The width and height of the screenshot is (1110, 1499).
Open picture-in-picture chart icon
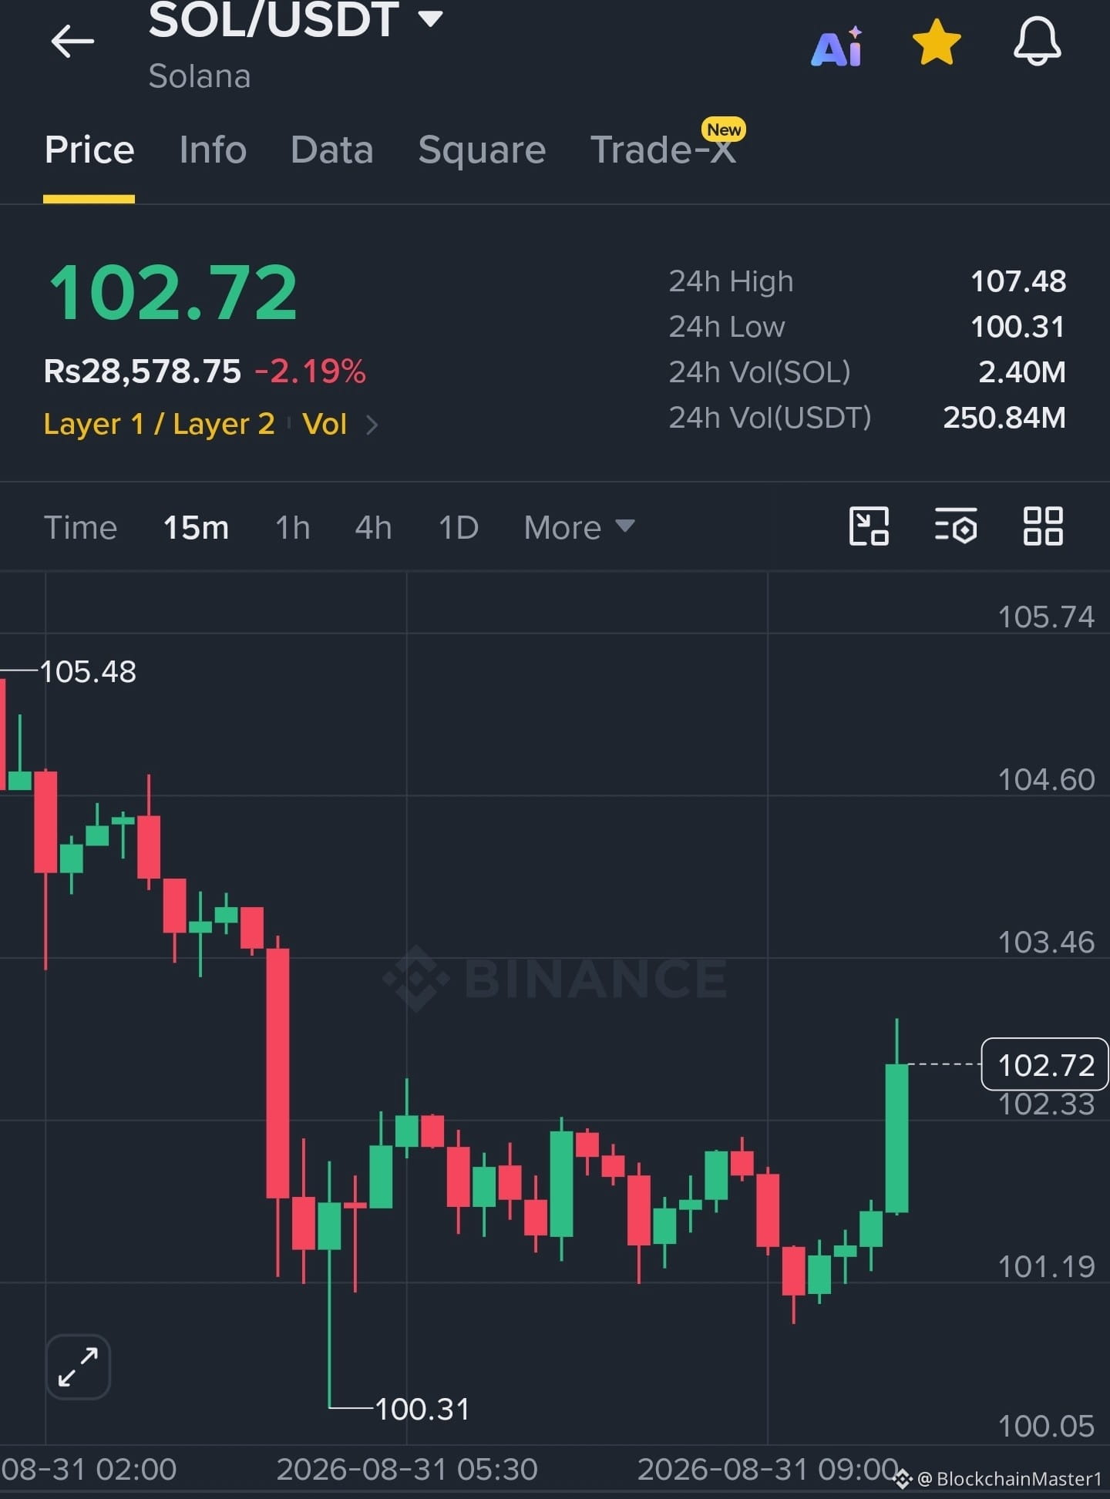(869, 526)
